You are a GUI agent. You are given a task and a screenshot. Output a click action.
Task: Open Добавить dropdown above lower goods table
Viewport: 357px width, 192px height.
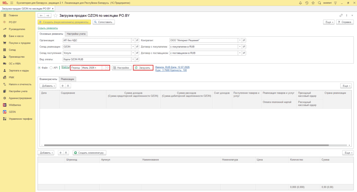tap(46, 153)
